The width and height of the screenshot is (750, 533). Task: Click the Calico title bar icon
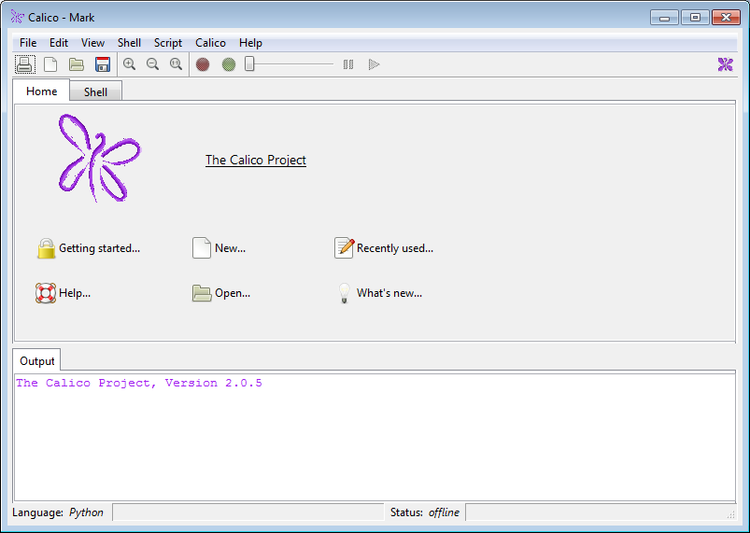pyautogui.click(x=17, y=17)
